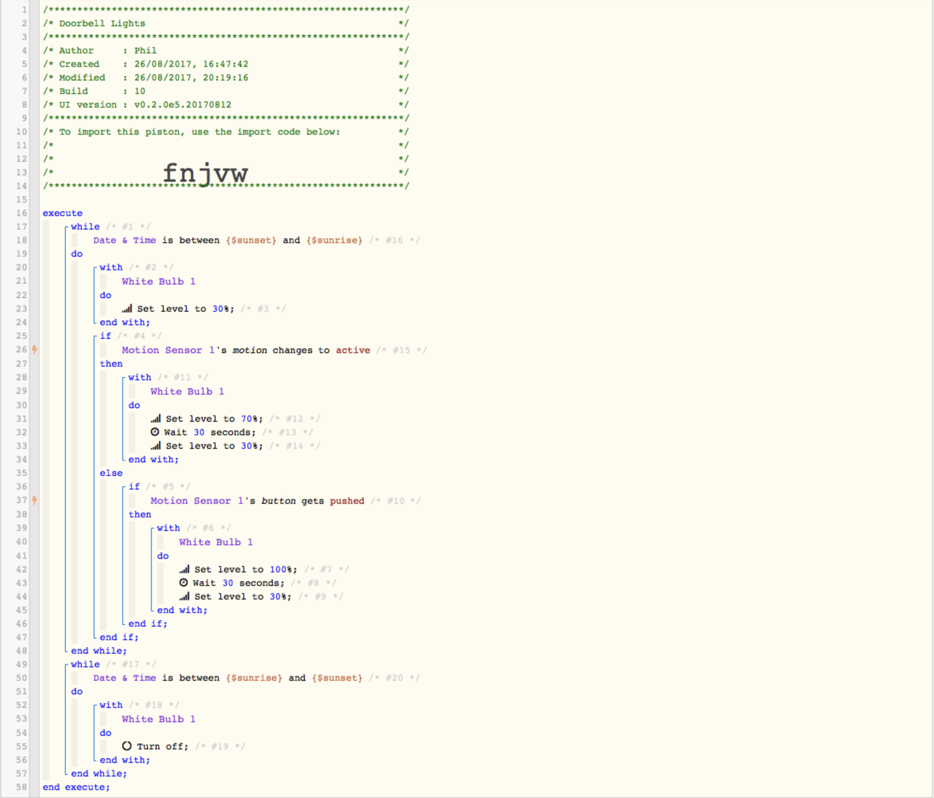Image resolution: width=934 pixels, height=798 pixels.
Task: Click power icon next to Turn off
Action: pyautogui.click(x=127, y=746)
